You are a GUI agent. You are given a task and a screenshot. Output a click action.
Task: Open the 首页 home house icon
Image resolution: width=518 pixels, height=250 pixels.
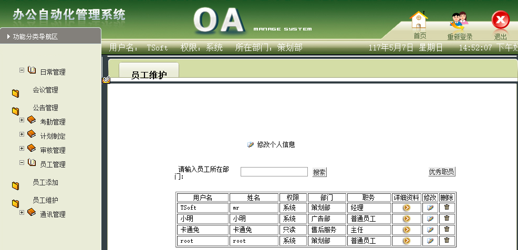click(x=419, y=20)
